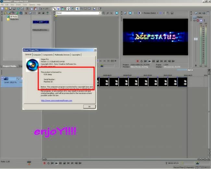211x169 pixels.
Task: Switch to the Components tab in About dialog
Action: tap(48, 55)
